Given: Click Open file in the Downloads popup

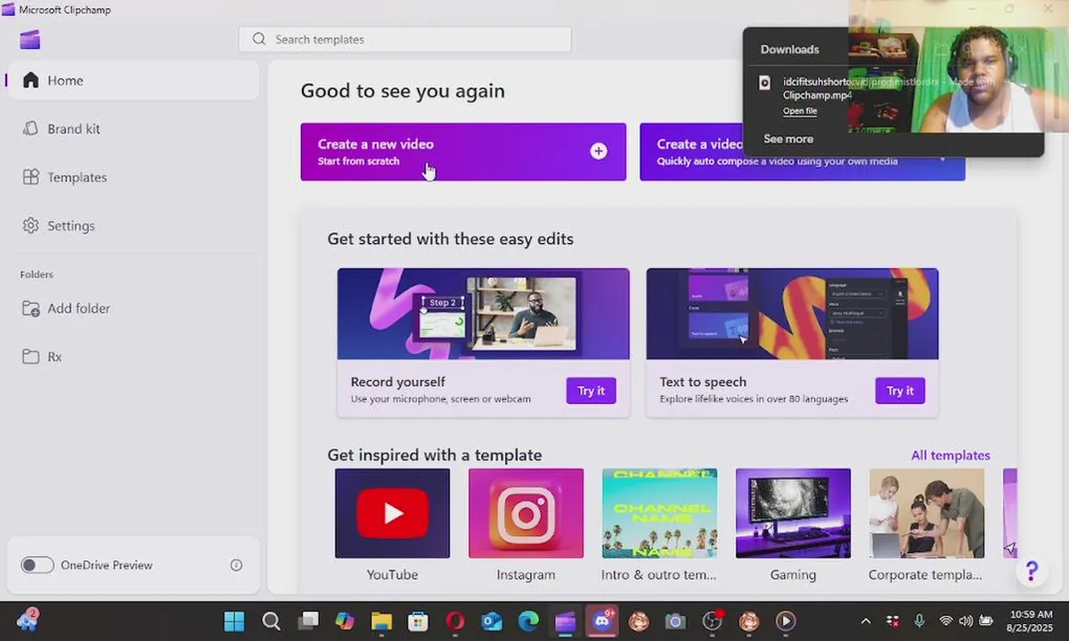Looking at the screenshot, I should pos(800,111).
